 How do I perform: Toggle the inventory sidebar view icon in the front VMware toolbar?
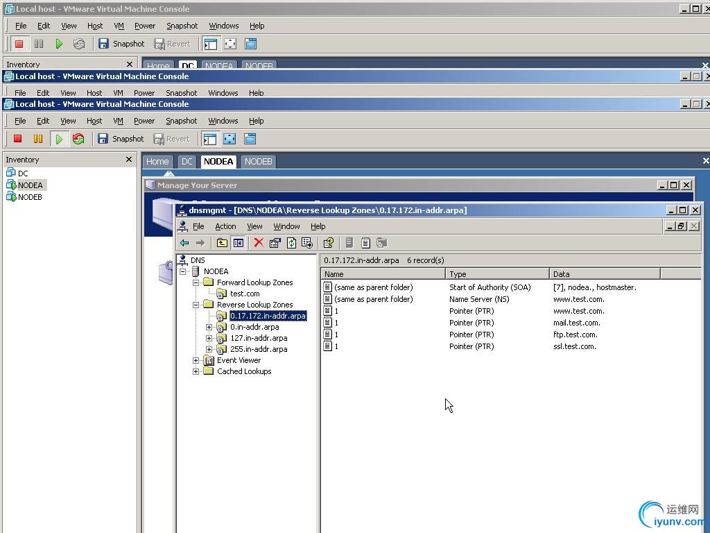click(209, 139)
